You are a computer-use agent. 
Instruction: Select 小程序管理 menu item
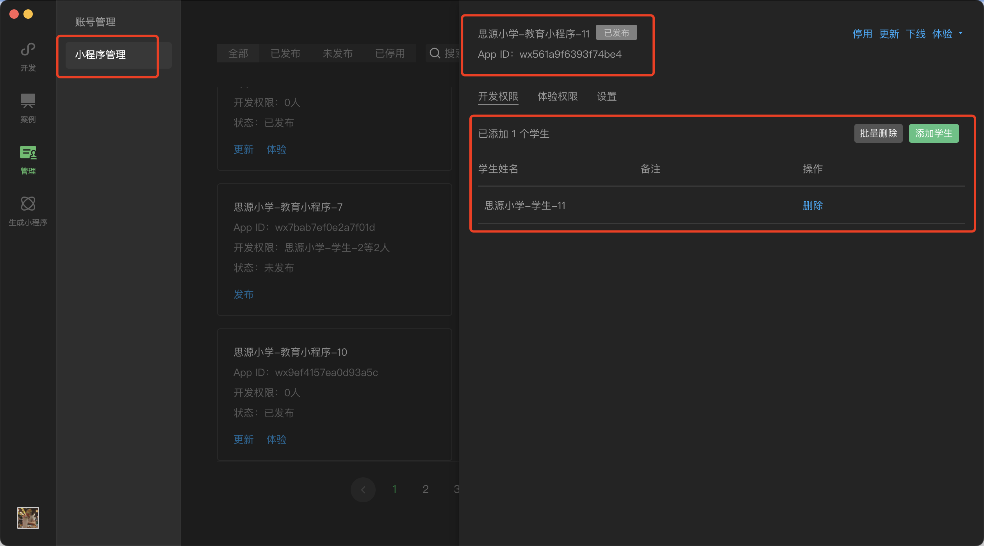click(x=100, y=55)
